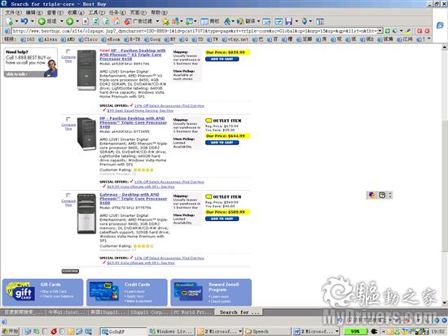Click the Credit Cards banner
The width and height of the screenshot is (448, 336).
pyautogui.click(x=127, y=292)
